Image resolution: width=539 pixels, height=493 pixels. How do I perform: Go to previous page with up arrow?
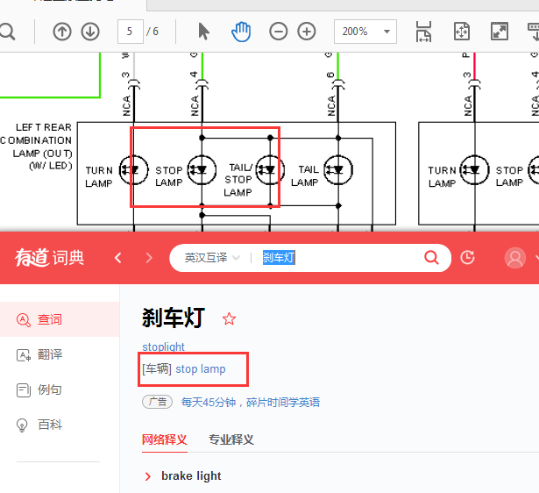click(62, 32)
